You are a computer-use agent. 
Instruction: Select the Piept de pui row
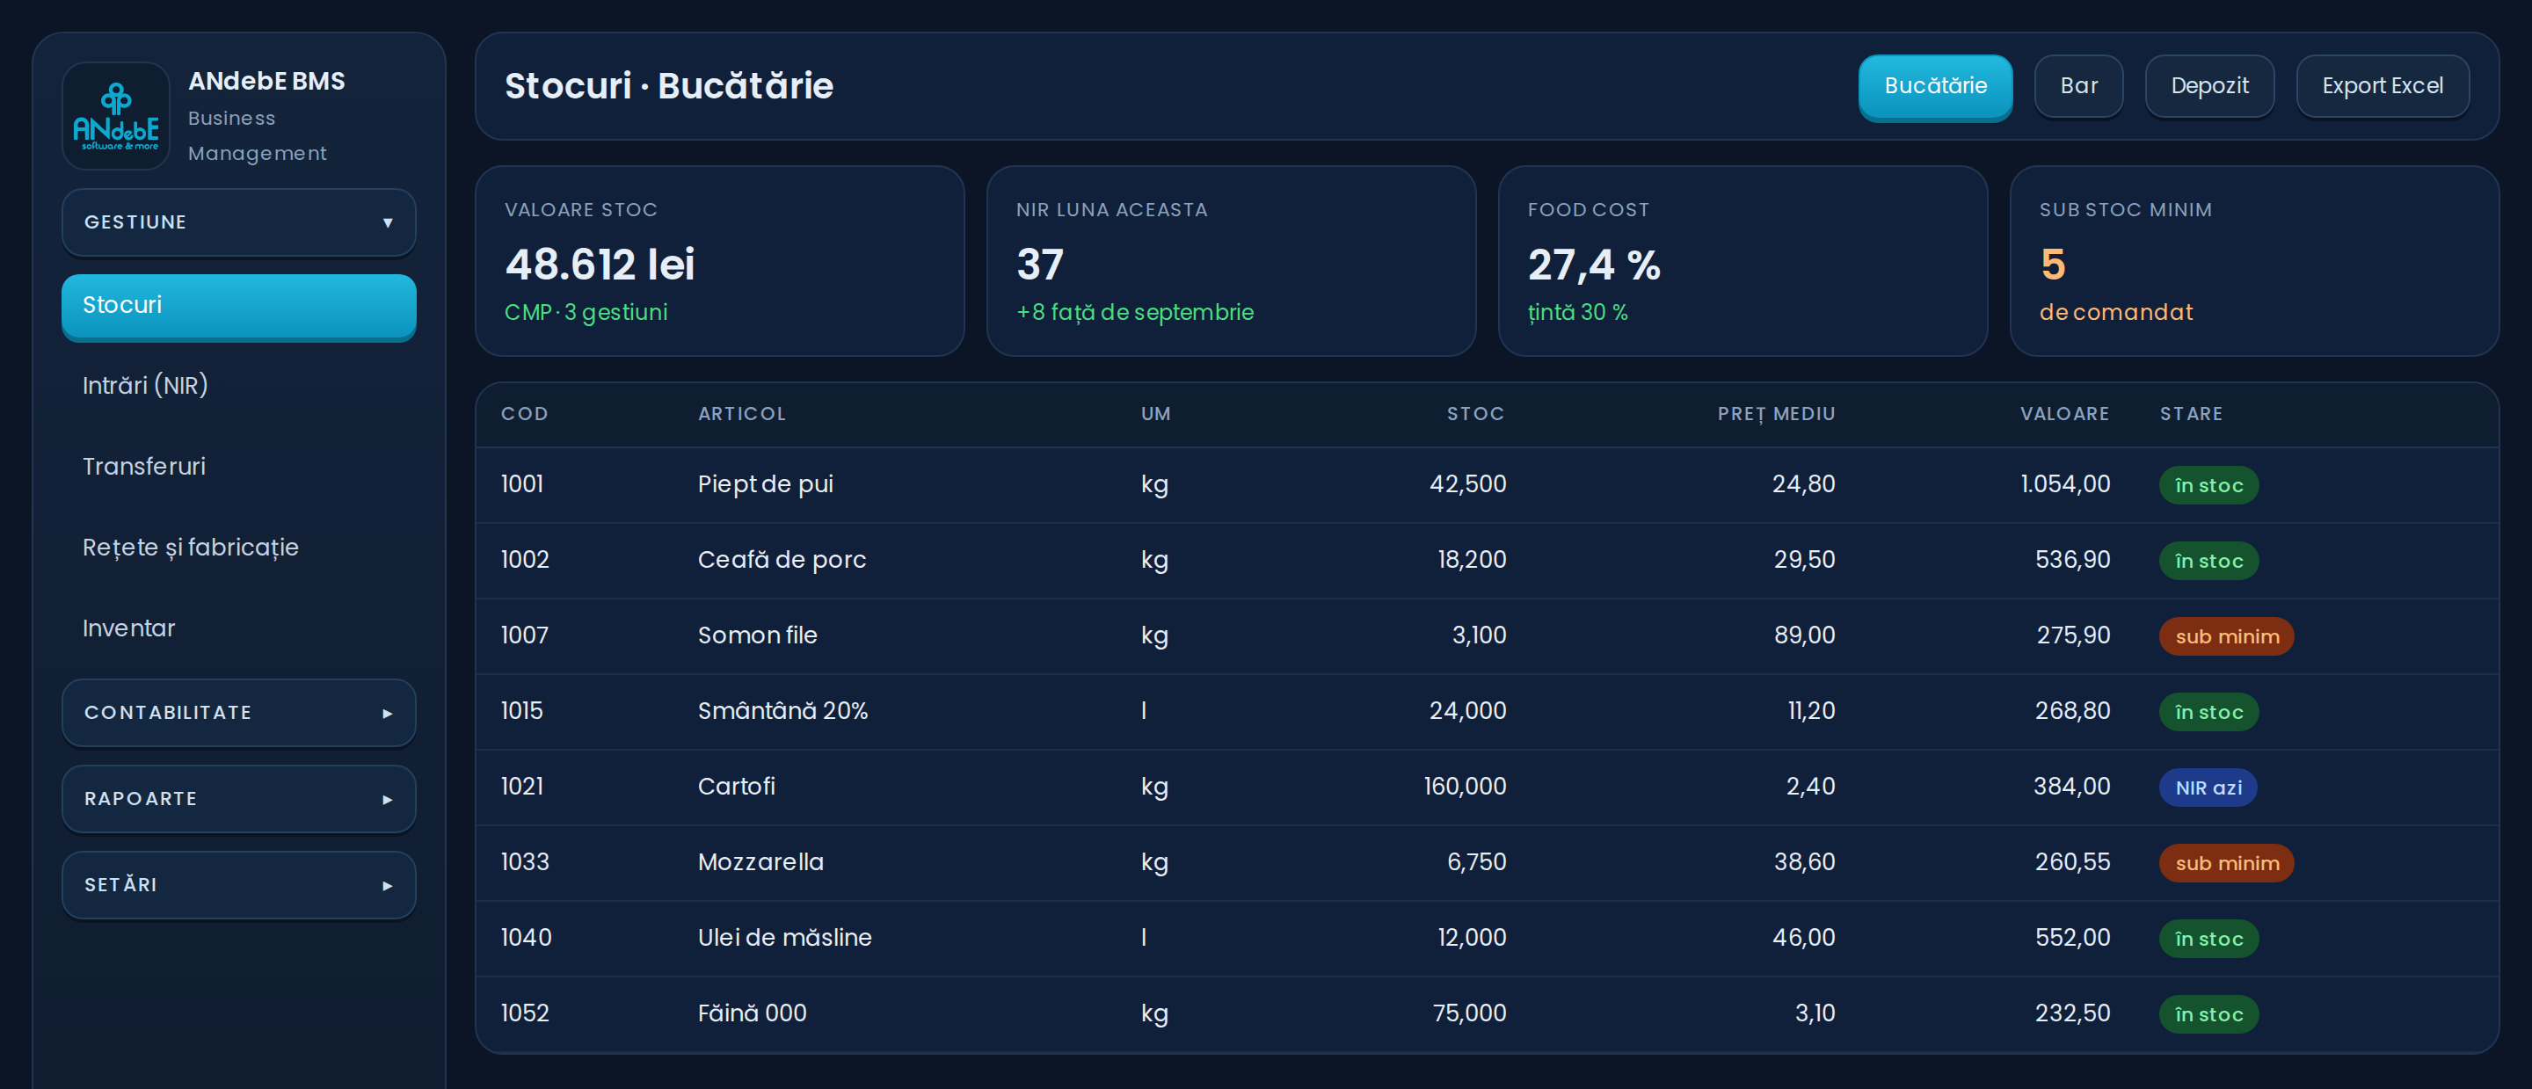click(x=1488, y=484)
